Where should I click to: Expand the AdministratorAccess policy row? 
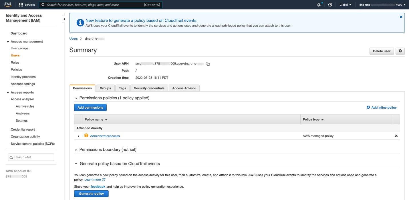coord(78,136)
